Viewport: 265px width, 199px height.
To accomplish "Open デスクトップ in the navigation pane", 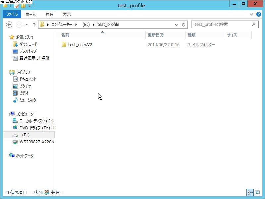I will 28,51.
